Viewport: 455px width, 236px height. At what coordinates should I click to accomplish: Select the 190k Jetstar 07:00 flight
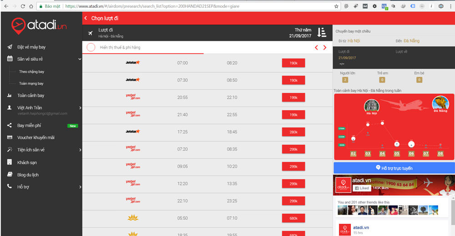coord(293,63)
